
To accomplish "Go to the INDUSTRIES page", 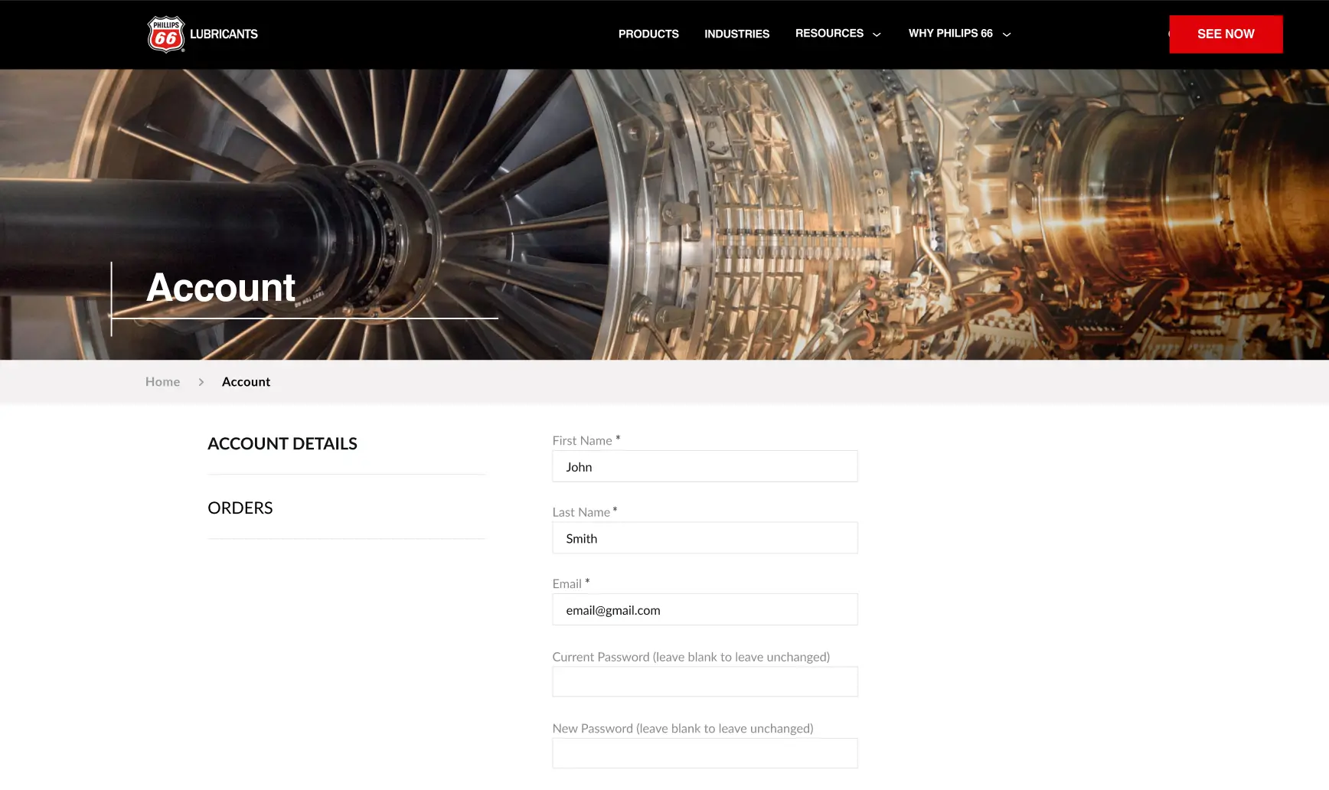I will tap(736, 34).
